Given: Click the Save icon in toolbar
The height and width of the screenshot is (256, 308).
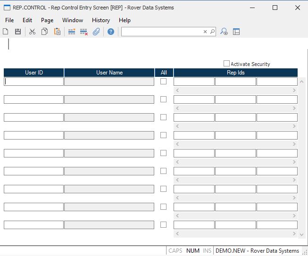Looking at the screenshot, I should 18,32.
